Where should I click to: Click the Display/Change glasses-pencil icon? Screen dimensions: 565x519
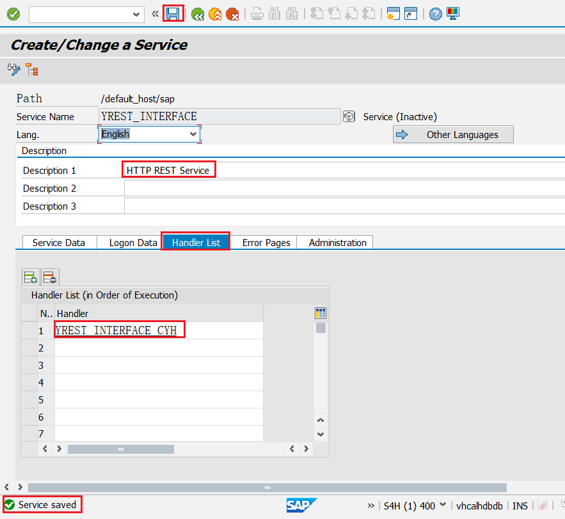(14, 70)
